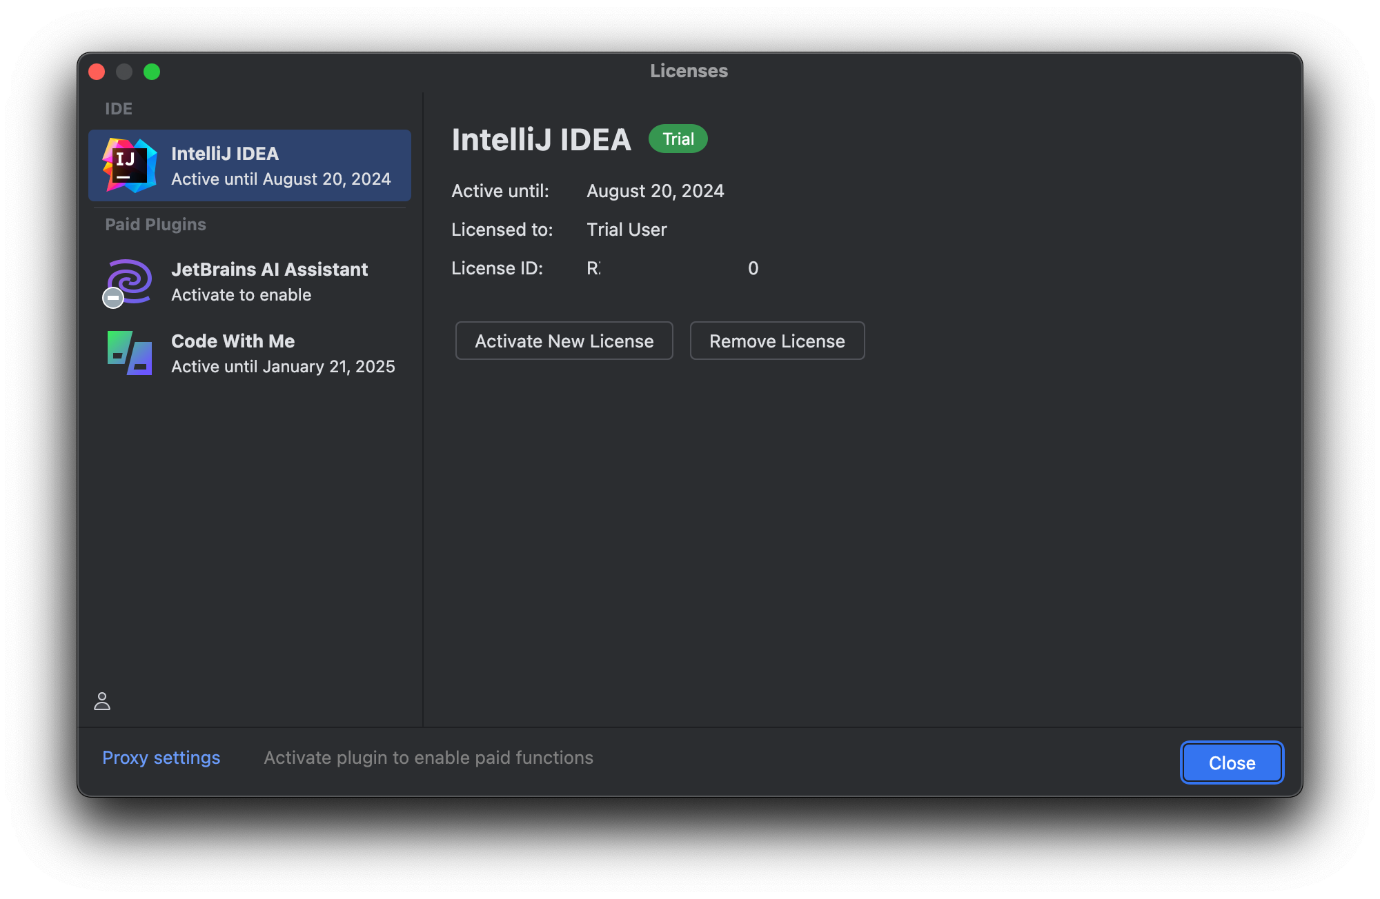Click 'Active until August 20, 2024' sidebar text
The image size is (1380, 899).
coord(282,179)
